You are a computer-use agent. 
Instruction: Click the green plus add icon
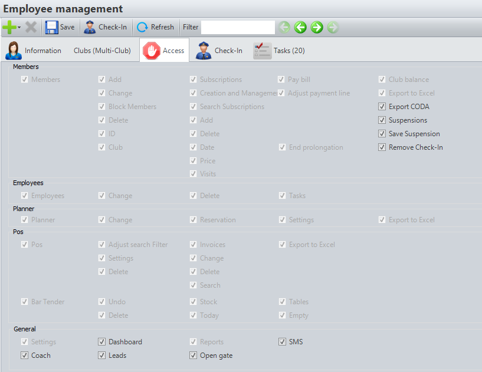[8, 27]
